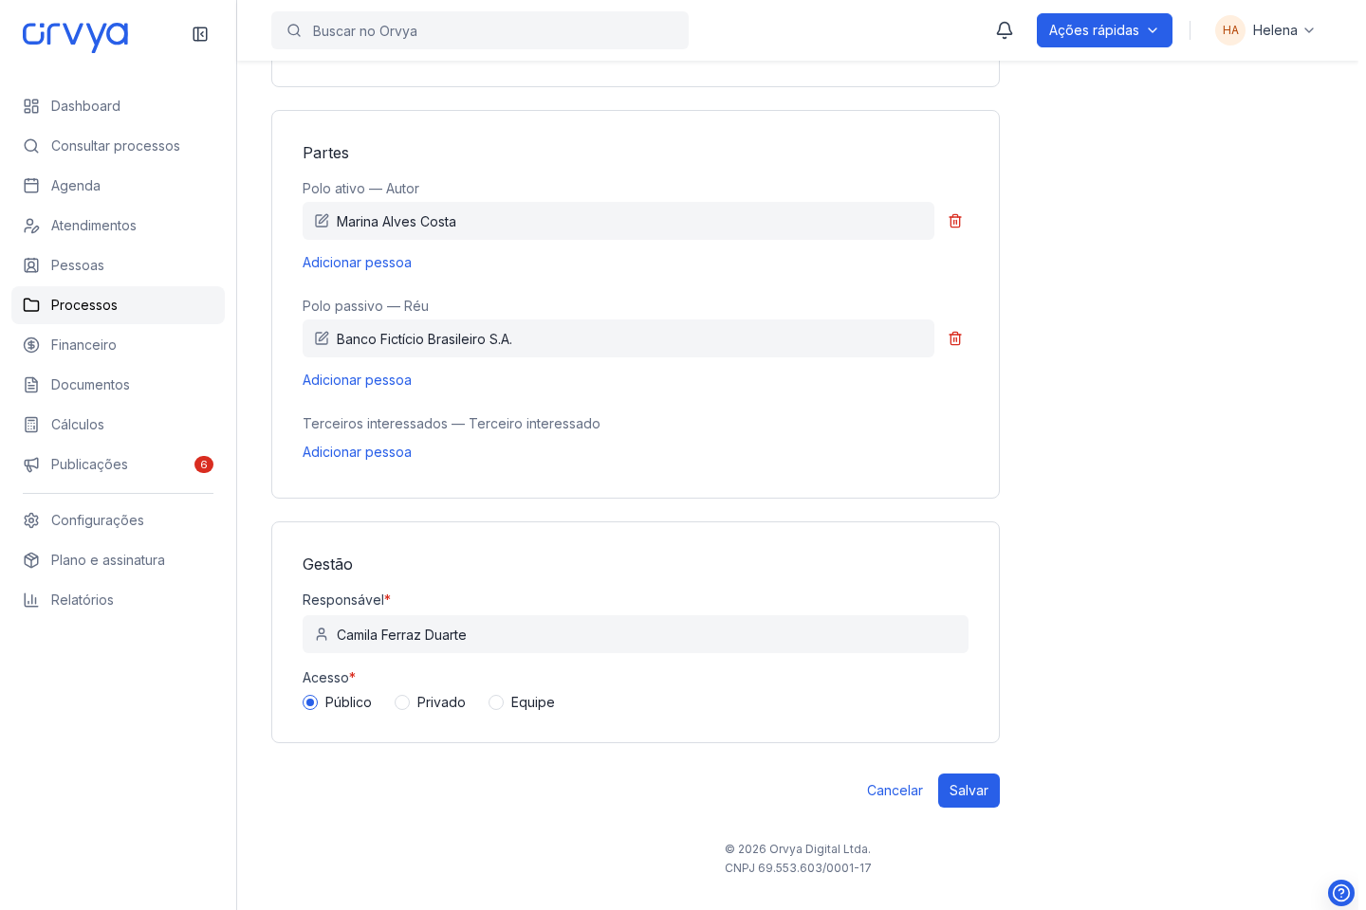
Task: Click Banco Fictício Brasileiro S.A. party field
Action: tap(618, 338)
